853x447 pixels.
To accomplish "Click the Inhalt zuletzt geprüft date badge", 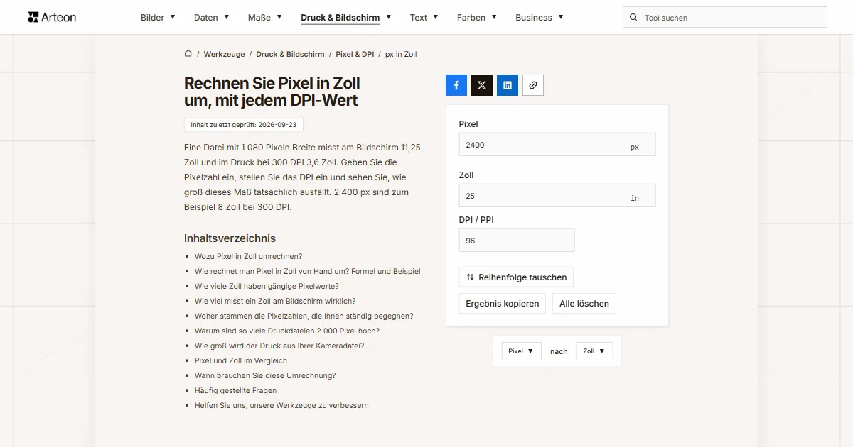I will pyautogui.click(x=244, y=125).
